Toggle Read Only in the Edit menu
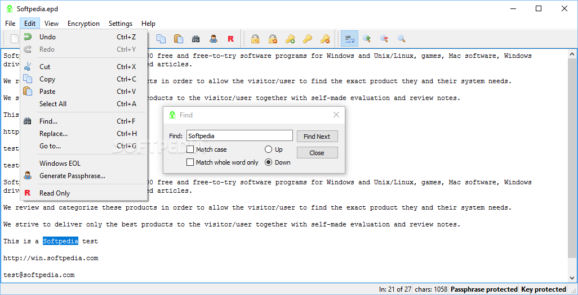Screen dimensions: 578x295 click(x=84, y=193)
